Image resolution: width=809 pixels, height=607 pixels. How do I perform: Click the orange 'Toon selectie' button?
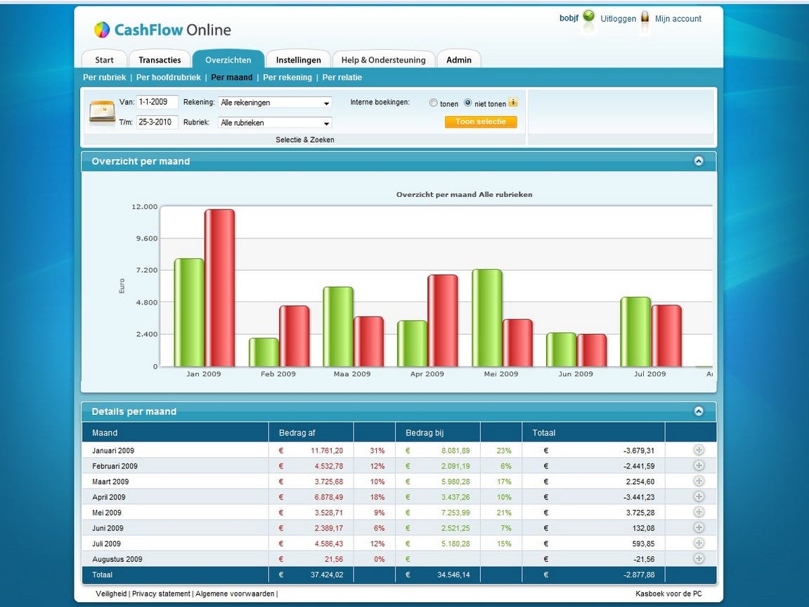[x=481, y=122]
